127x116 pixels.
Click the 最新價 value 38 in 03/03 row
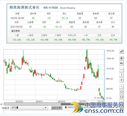(x=33, y=18)
